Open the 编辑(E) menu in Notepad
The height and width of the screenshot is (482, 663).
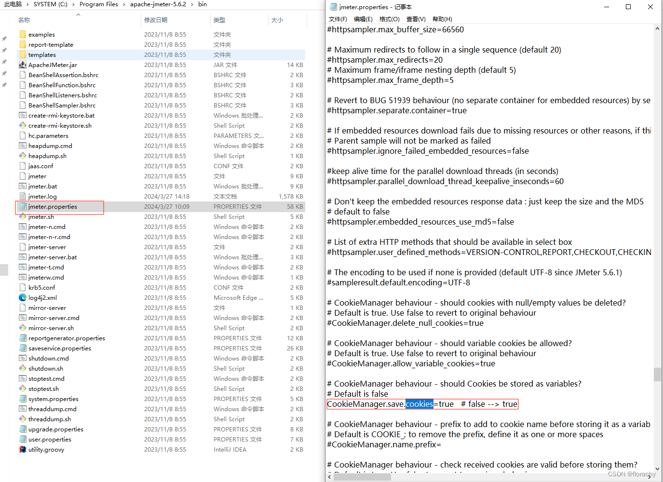tap(363, 19)
